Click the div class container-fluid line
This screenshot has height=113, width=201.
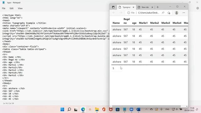(x=20, y=47)
